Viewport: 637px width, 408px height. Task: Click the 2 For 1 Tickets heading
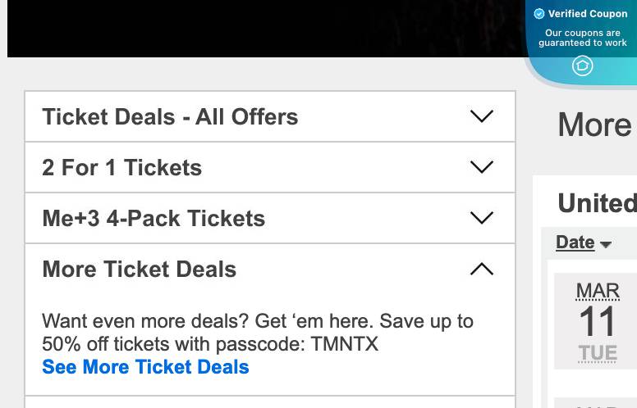pos(121,167)
